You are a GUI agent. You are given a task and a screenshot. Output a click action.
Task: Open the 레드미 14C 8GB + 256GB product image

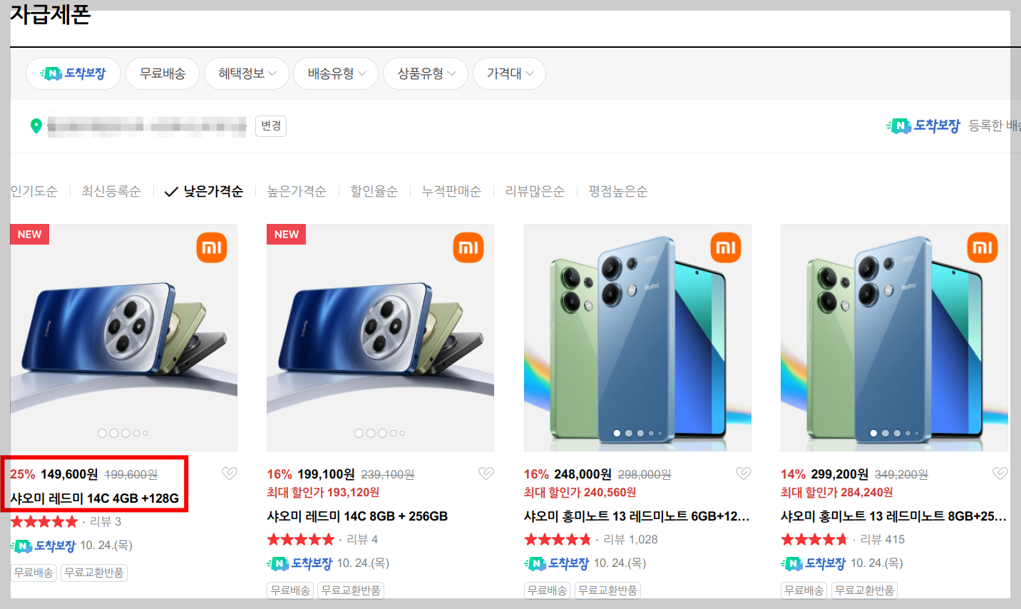point(381,338)
